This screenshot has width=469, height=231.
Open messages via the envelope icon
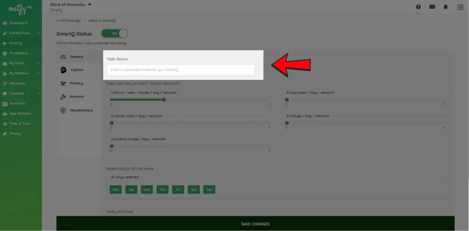click(432, 7)
